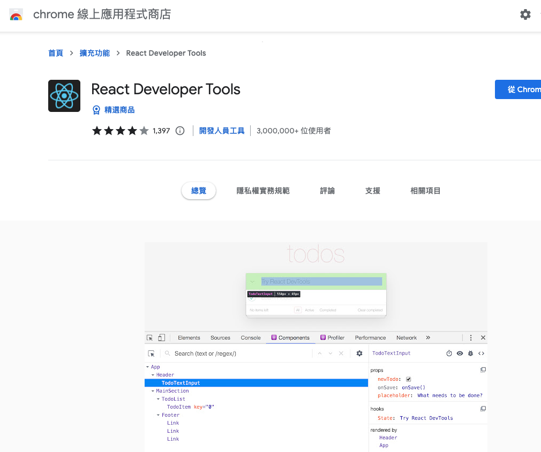Click the 精選商品 featured link
The height and width of the screenshot is (452, 541).
[x=119, y=110]
